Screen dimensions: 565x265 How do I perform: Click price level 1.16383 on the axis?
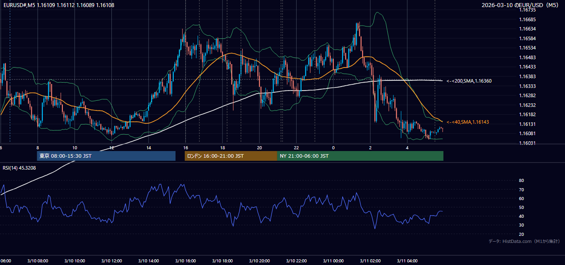527,76
